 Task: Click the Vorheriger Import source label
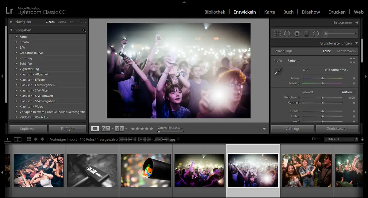tap(63, 139)
